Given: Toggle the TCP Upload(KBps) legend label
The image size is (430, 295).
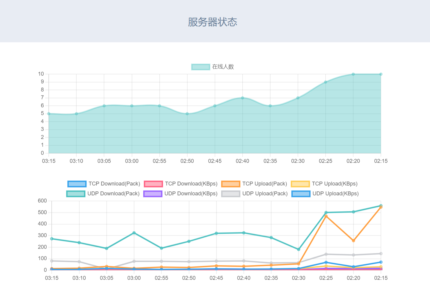Looking at the screenshot, I should click(x=335, y=184).
